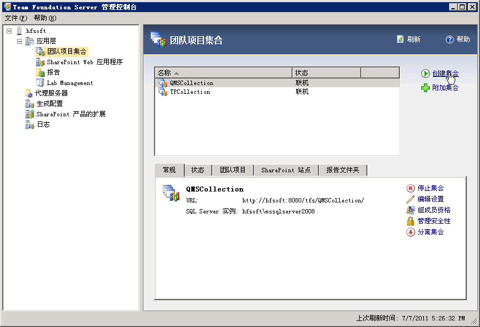Sort by the 名称 column header

coord(223,73)
